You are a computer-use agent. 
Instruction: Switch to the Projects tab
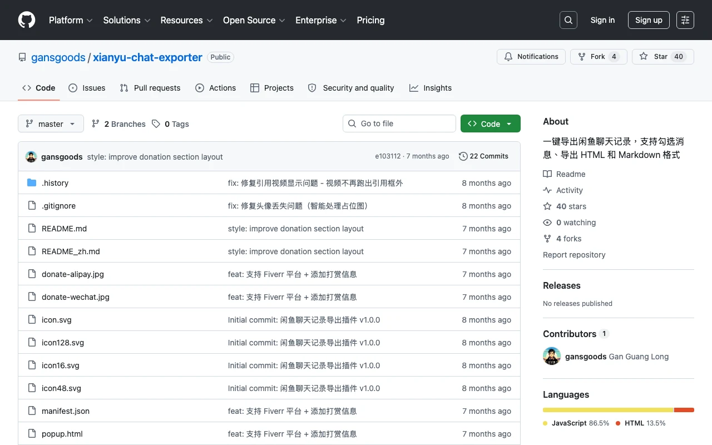pyautogui.click(x=272, y=88)
